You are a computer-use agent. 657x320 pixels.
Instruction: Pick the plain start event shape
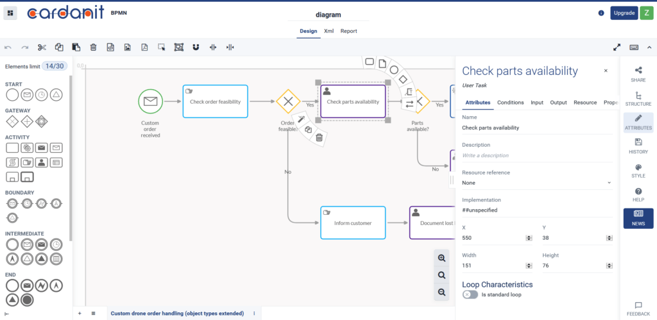(13, 95)
